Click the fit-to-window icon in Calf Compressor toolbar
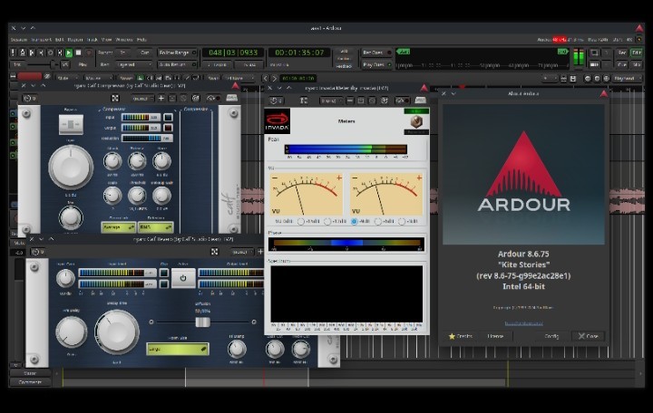This screenshot has height=413, width=653. tap(115, 99)
